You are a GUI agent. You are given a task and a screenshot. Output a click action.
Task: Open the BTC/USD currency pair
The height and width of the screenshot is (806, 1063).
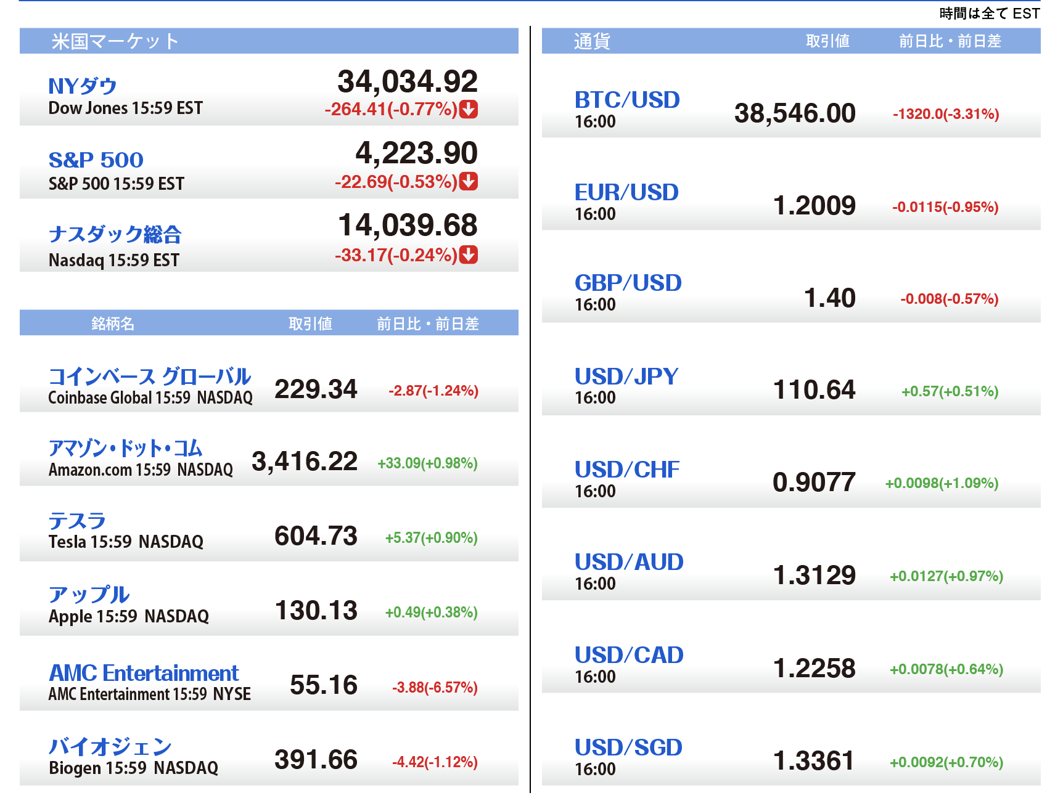(627, 100)
